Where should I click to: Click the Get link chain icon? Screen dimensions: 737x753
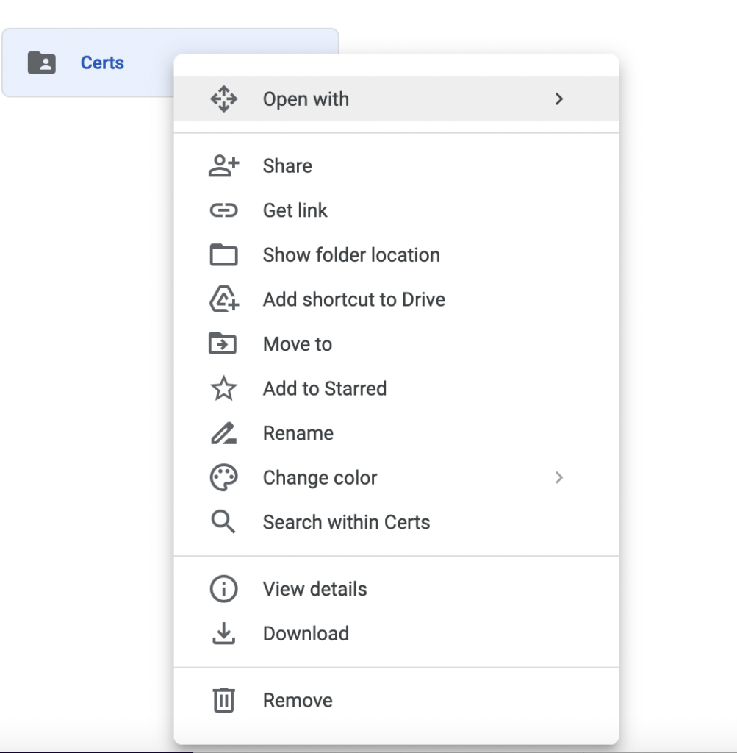pos(223,210)
